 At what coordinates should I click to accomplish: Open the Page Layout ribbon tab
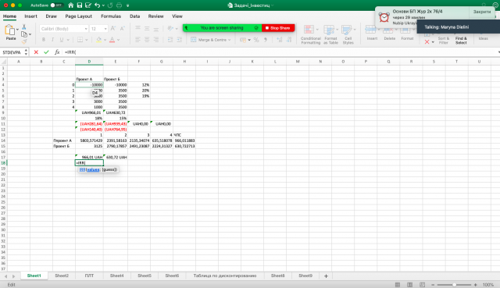click(x=78, y=16)
